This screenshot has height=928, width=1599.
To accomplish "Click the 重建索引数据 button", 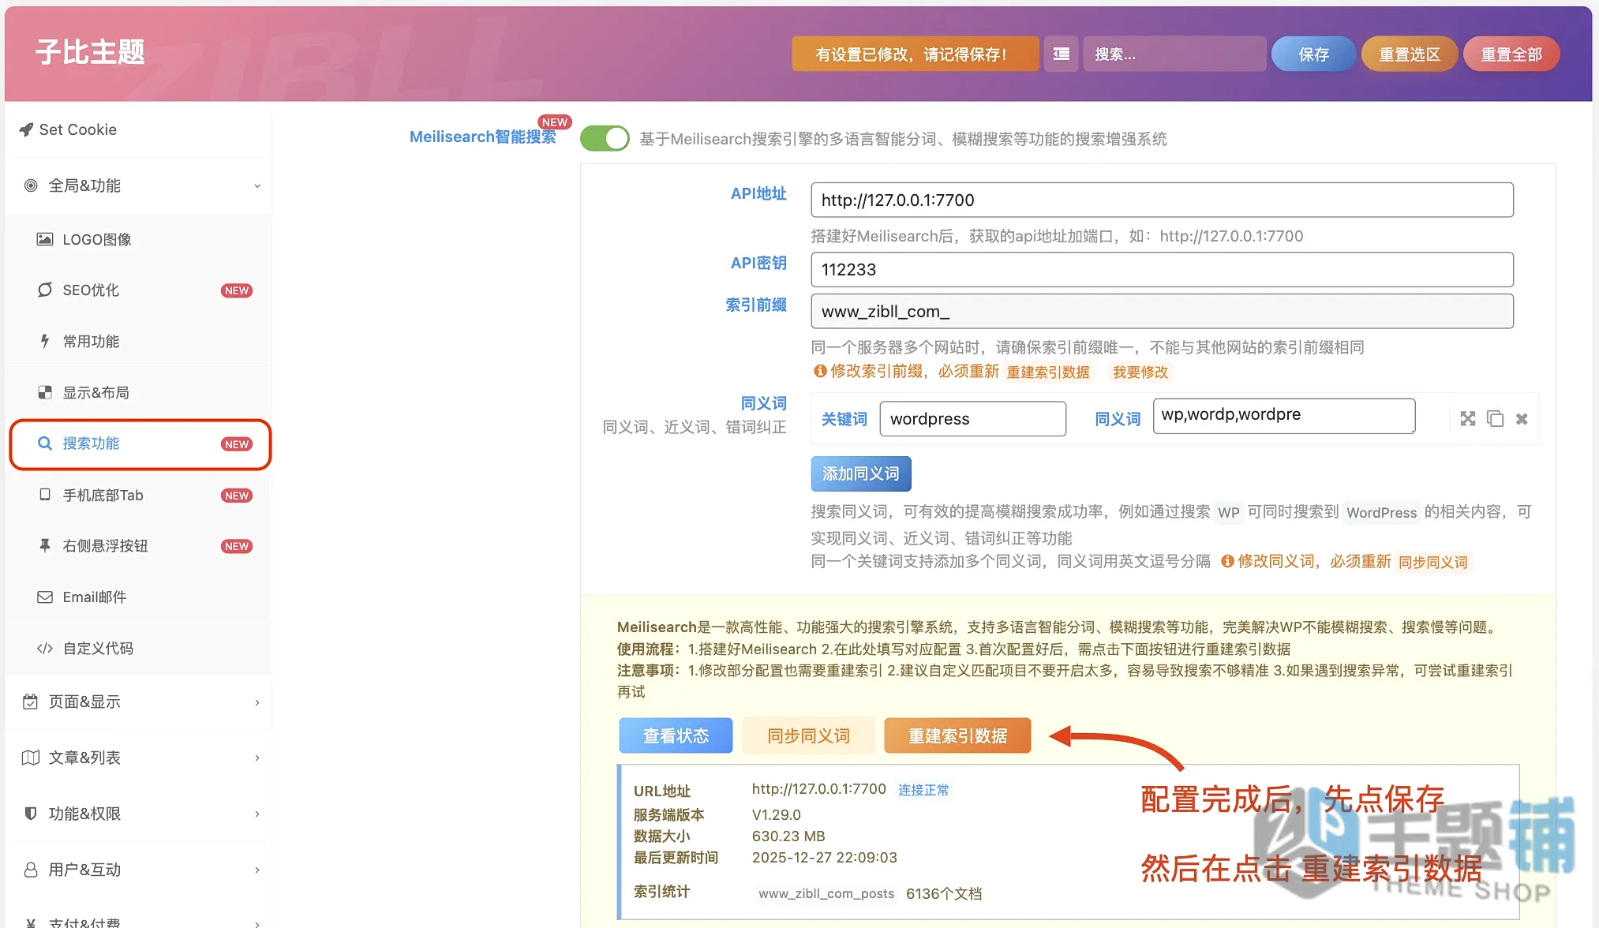I will pos(957,735).
